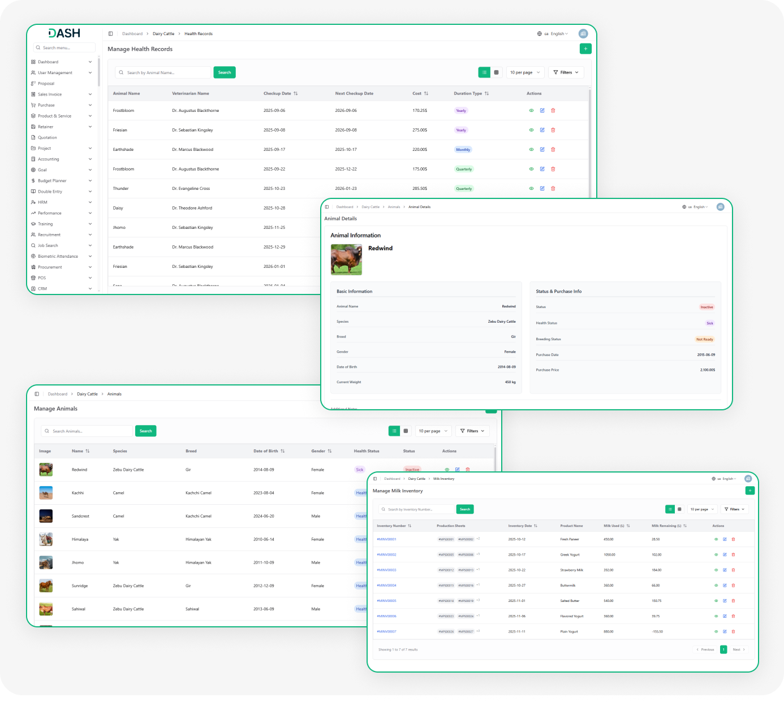The image size is (784, 702).
Task: Switch Health Records to grid view
Action: pyautogui.click(x=496, y=72)
